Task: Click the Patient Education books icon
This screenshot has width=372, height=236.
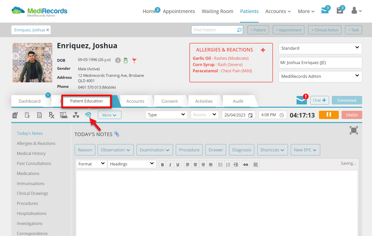Action: (88, 115)
